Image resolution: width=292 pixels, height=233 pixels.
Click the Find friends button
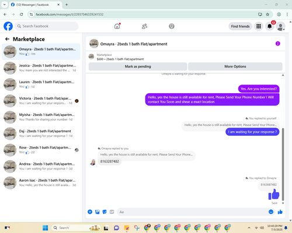(x=240, y=26)
